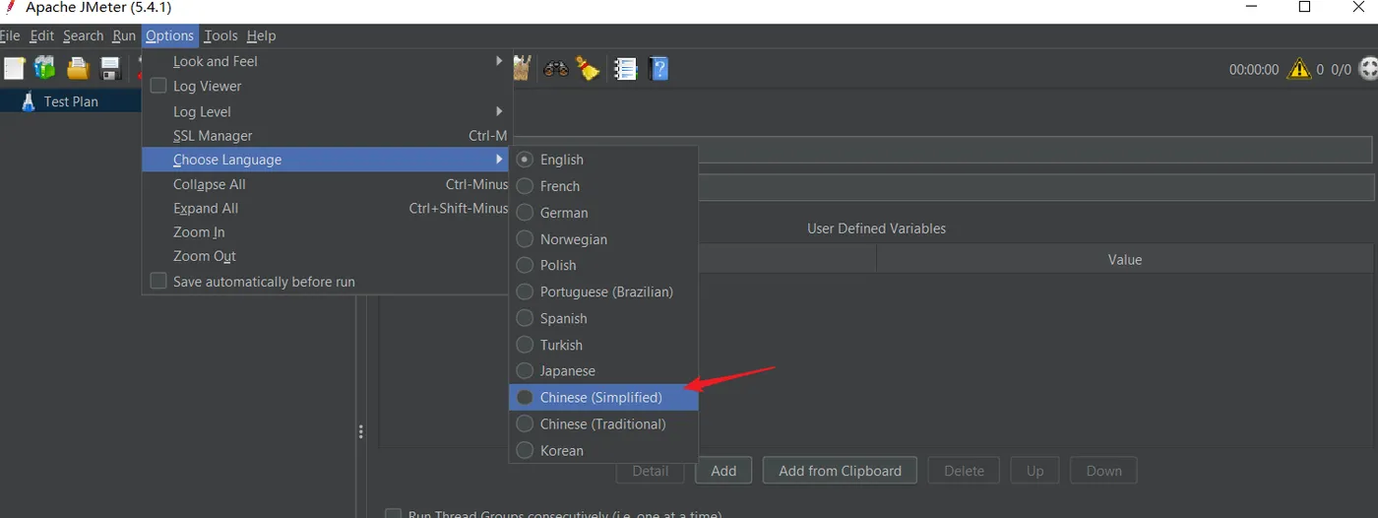Image resolution: width=1378 pixels, height=518 pixels.
Task: Click the Open file folder icon
Action: (78, 68)
